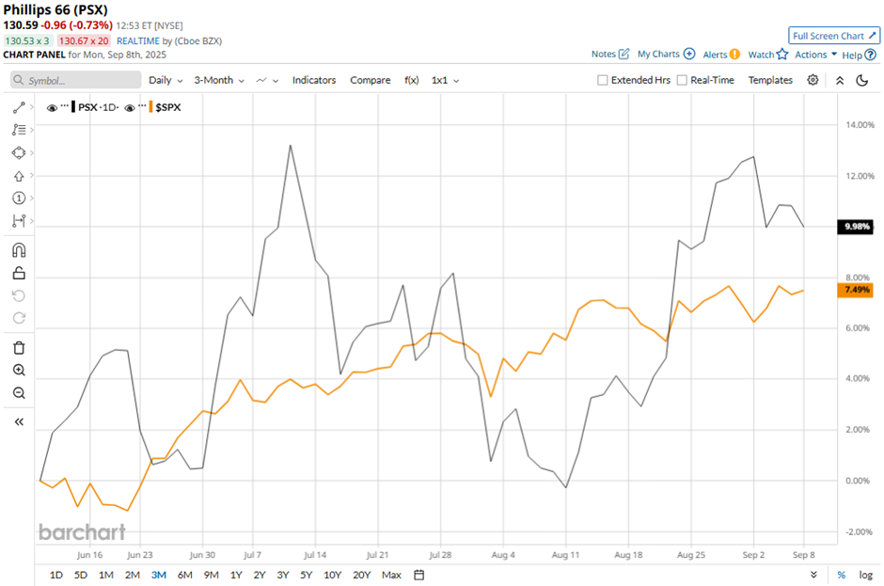Open the 1x1 grid layout dropdown
Viewport: 884px width, 586px height.
446,80
